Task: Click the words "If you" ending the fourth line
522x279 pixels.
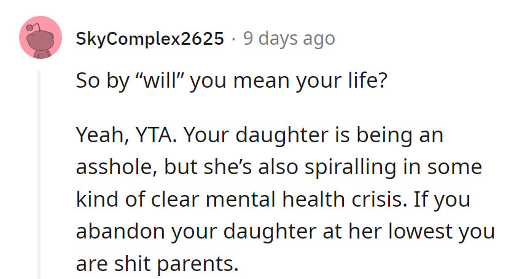Action: click(x=453, y=200)
